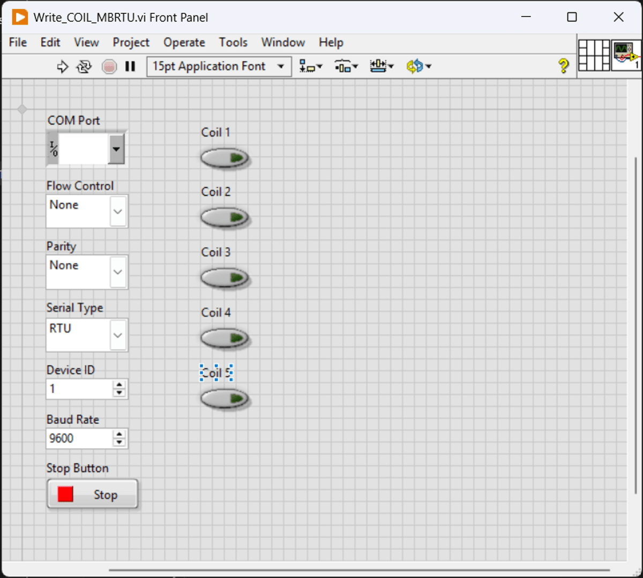
Task: Open the Align Objects menu
Action: pos(311,66)
